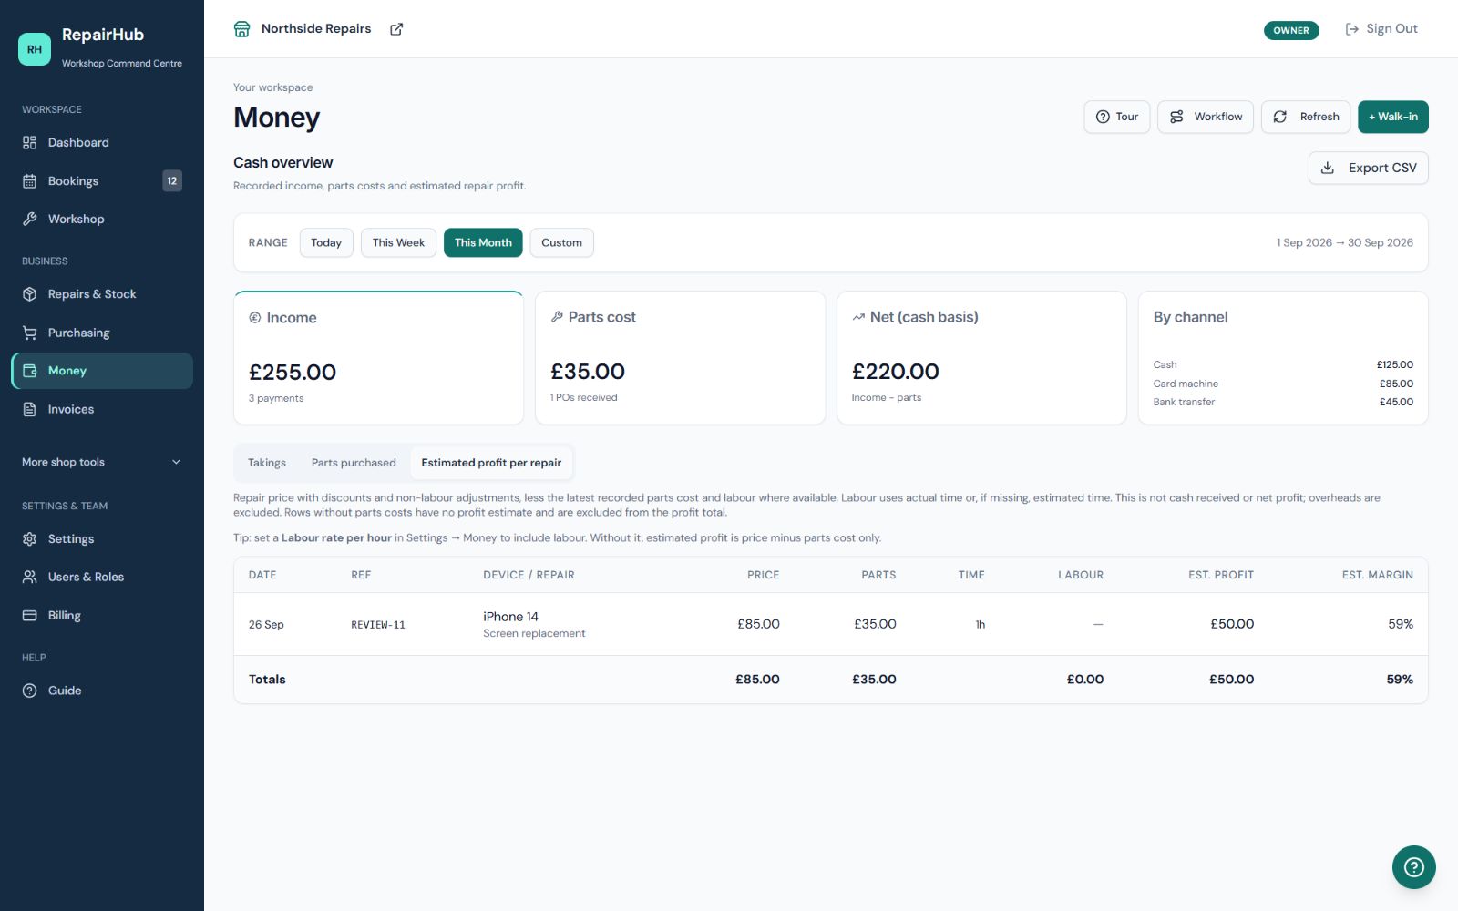Viewport: 1458px width, 911px height.
Task: Select Money in the sidebar
Action: 102,371
